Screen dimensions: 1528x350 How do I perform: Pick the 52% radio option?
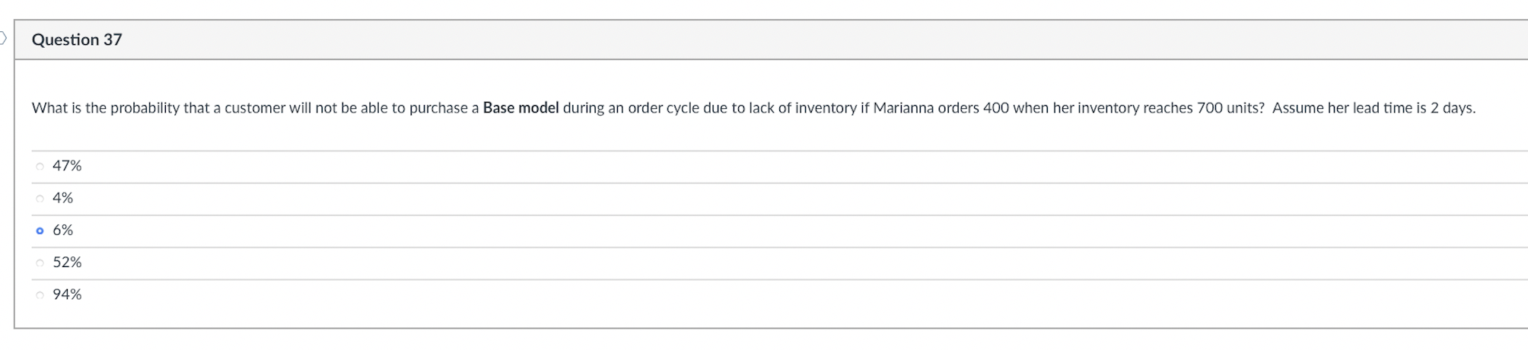point(40,262)
